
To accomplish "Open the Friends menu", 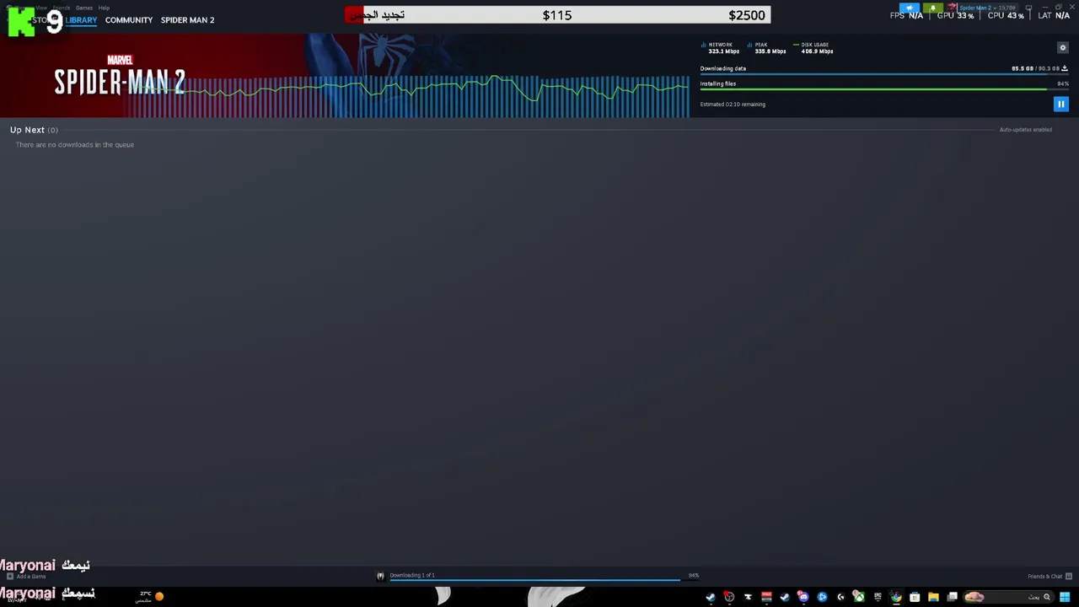I will (62, 8).
